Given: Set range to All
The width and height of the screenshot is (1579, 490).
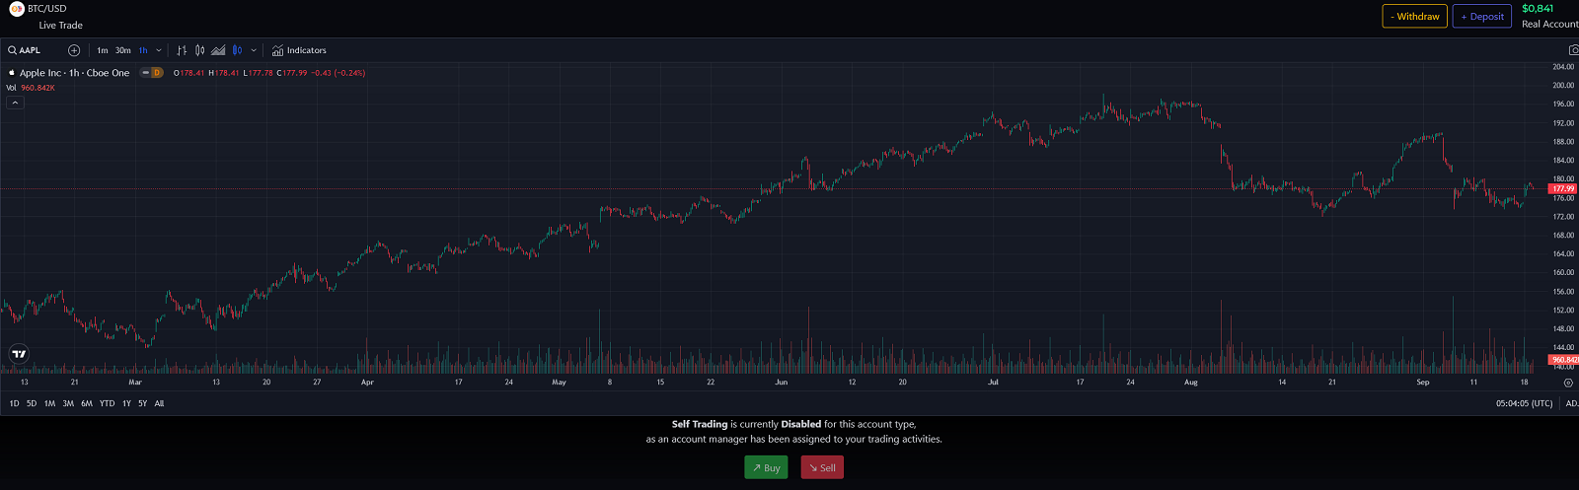Looking at the screenshot, I should click(159, 403).
